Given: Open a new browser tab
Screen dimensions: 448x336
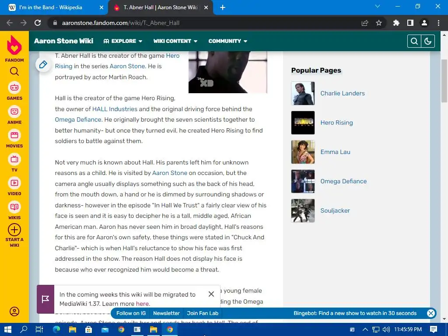Looking at the screenshot, I should coord(223,7).
